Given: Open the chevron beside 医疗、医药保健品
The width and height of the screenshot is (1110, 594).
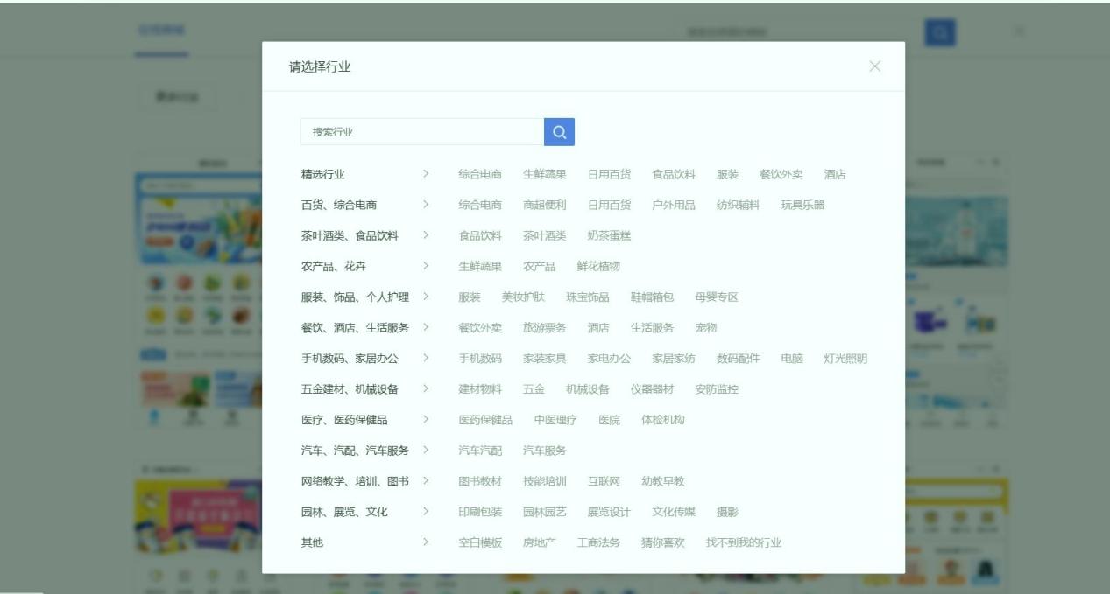Looking at the screenshot, I should point(426,419).
